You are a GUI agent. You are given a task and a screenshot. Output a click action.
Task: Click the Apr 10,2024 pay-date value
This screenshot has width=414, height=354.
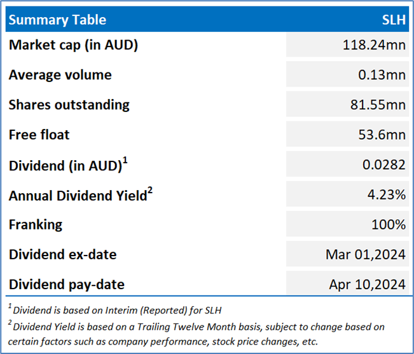(368, 285)
